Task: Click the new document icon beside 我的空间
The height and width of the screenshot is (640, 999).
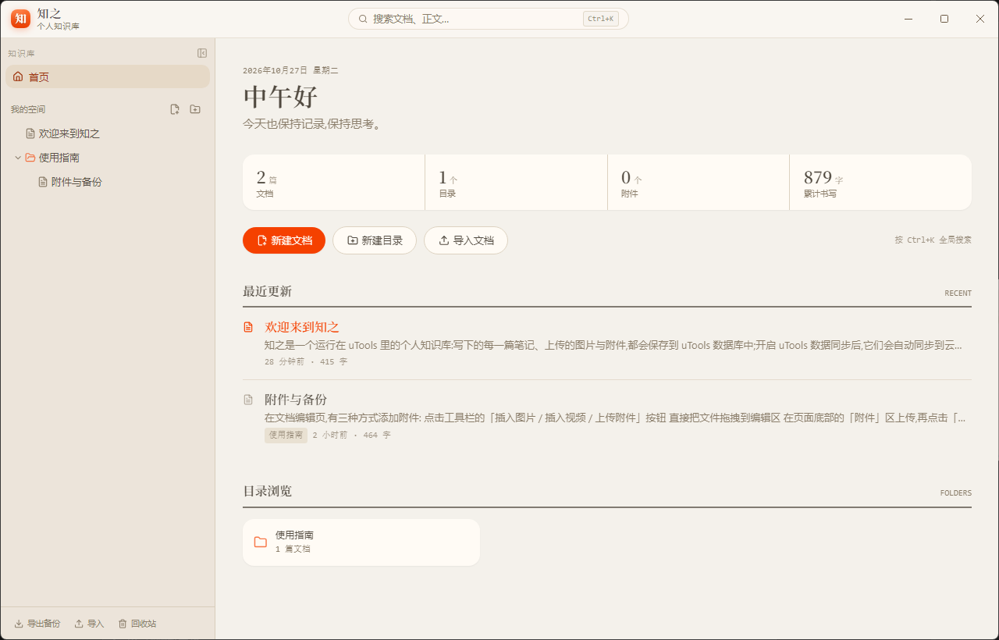Action: point(175,109)
